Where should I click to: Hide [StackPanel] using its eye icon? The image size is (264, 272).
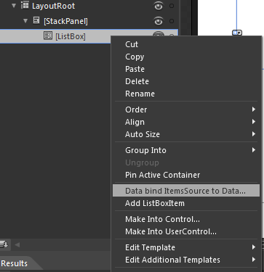(159, 21)
